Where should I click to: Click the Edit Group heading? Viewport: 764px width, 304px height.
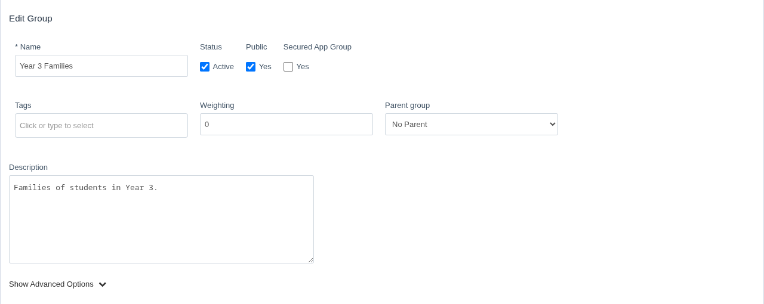click(x=30, y=18)
